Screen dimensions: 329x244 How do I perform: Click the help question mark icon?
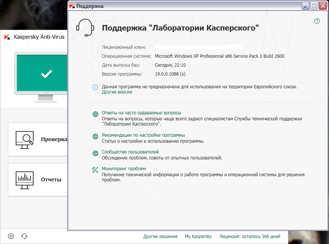[317, 21]
